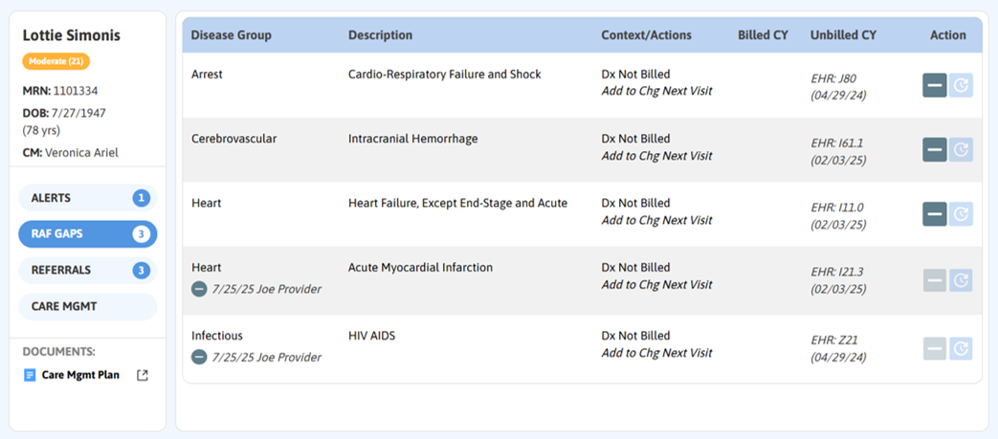998x439 pixels.
Task: Click the external link icon next to Care Mgmt Plan
Action: pyautogui.click(x=143, y=375)
